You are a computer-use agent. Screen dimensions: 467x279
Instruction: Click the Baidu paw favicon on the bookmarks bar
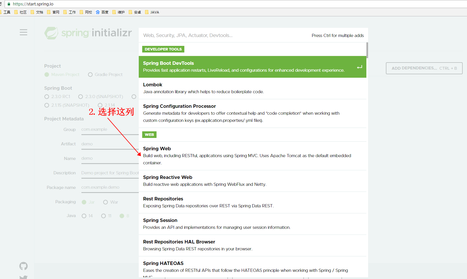97,12
